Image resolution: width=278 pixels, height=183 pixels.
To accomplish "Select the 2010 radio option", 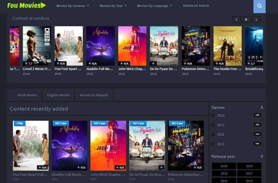I will (x=213, y=115).
